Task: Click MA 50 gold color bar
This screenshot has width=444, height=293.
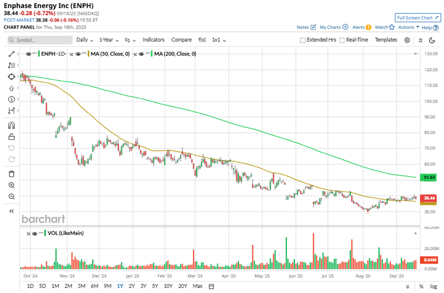Action: coord(89,54)
